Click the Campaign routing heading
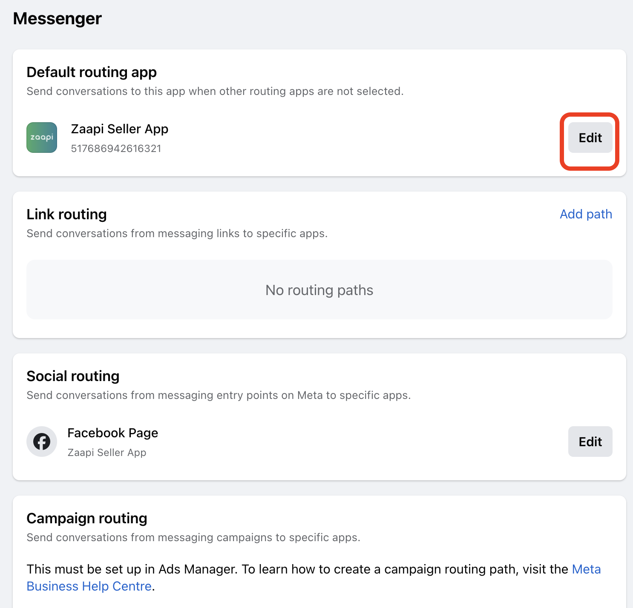 tap(86, 519)
